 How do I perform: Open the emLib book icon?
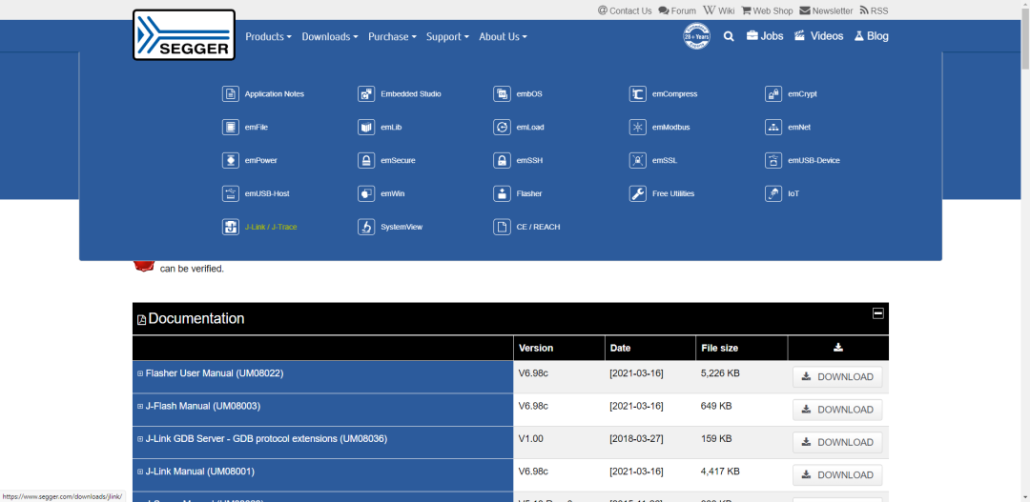coord(366,128)
